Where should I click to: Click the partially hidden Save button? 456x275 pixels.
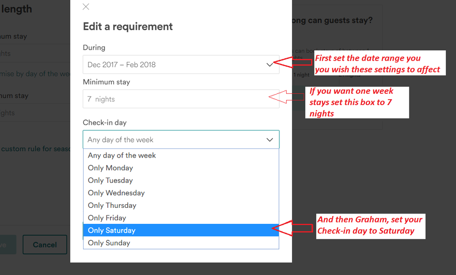pyautogui.click(x=7, y=245)
